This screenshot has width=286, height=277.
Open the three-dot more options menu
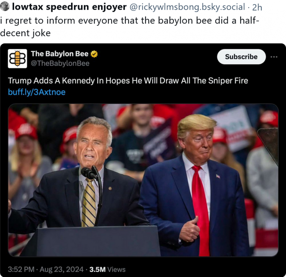click(274, 57)
